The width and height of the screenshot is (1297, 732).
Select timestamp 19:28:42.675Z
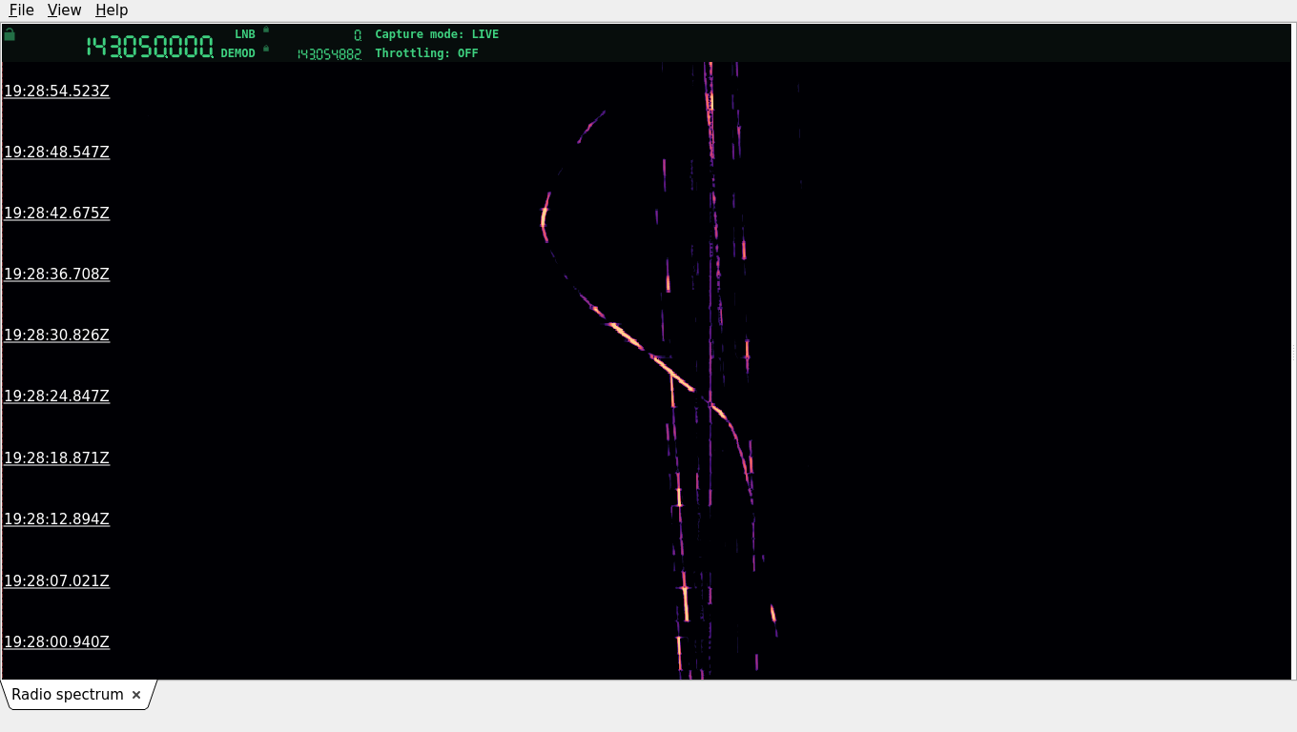point(57,213)
